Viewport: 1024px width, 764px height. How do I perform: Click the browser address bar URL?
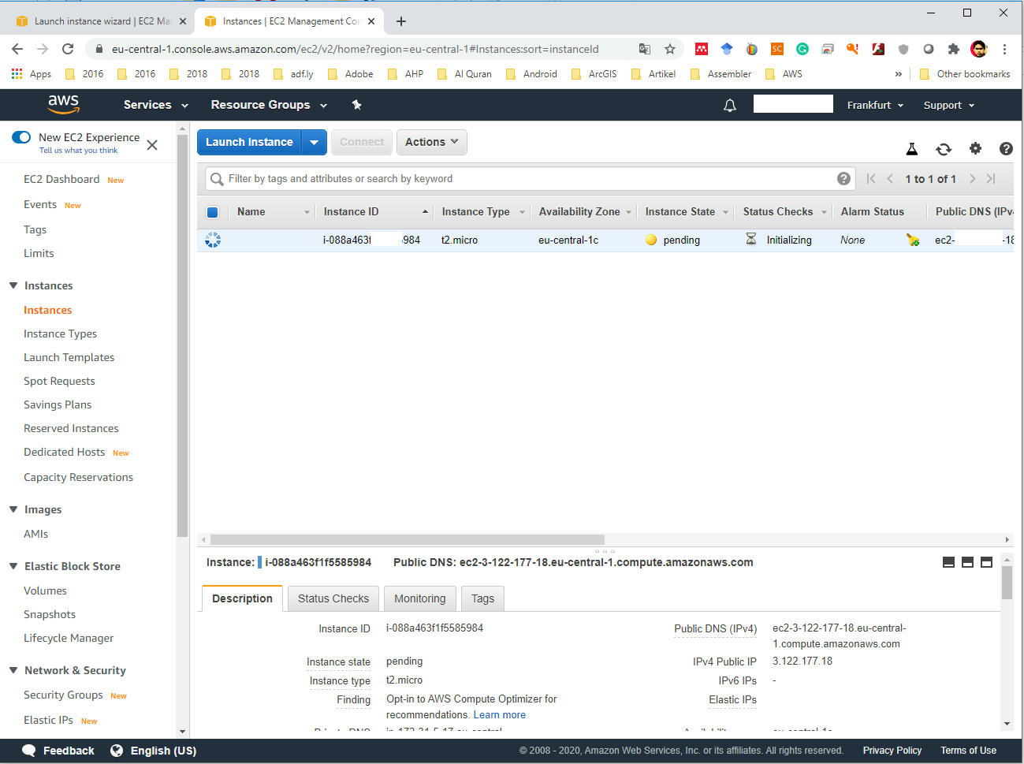tap(355, 49)
